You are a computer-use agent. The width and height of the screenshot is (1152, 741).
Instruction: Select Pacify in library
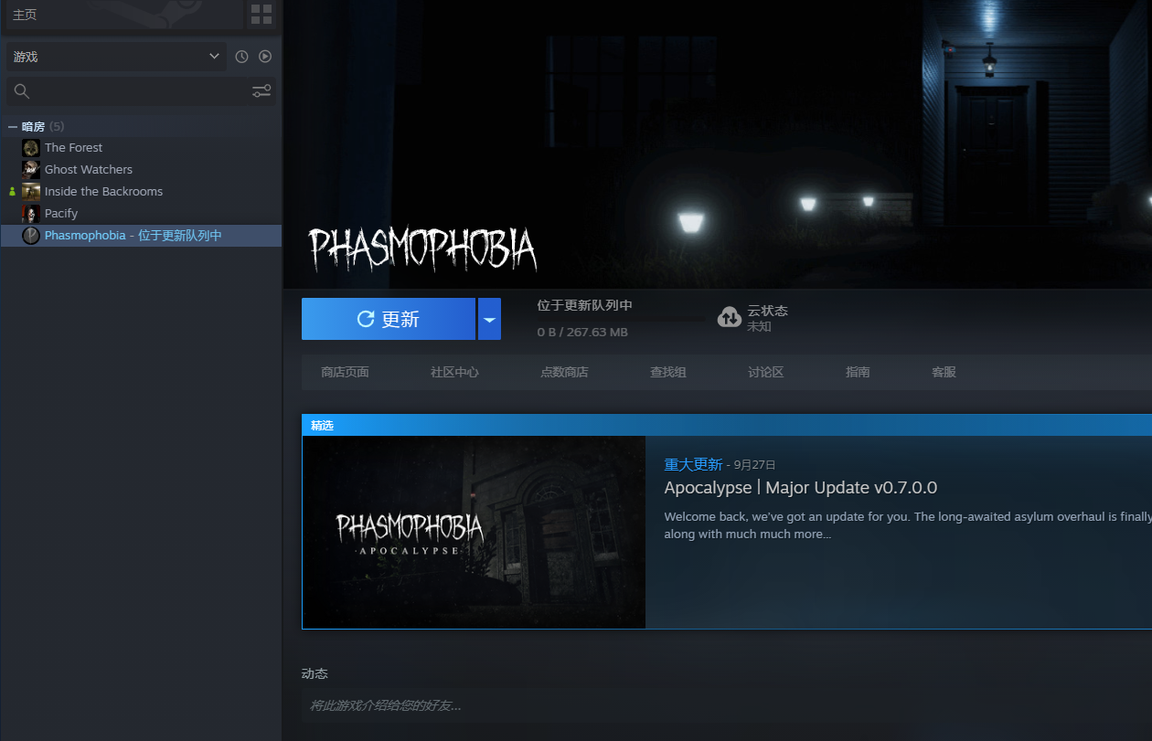pyautogui.click(x=61, y=213)
